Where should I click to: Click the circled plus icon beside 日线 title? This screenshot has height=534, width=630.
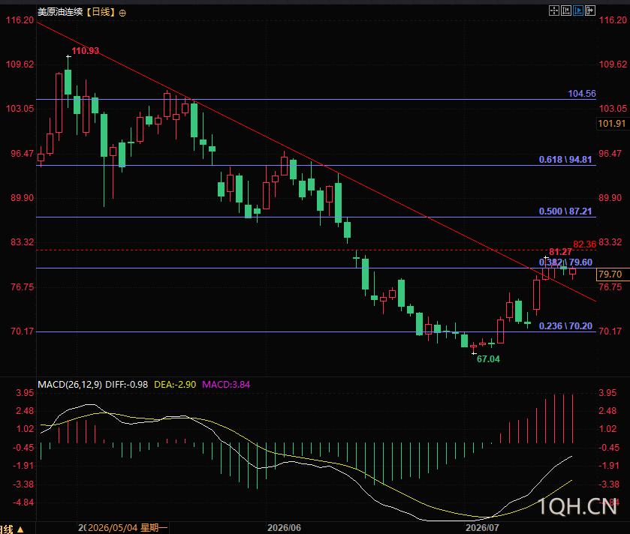click(122, 13)
